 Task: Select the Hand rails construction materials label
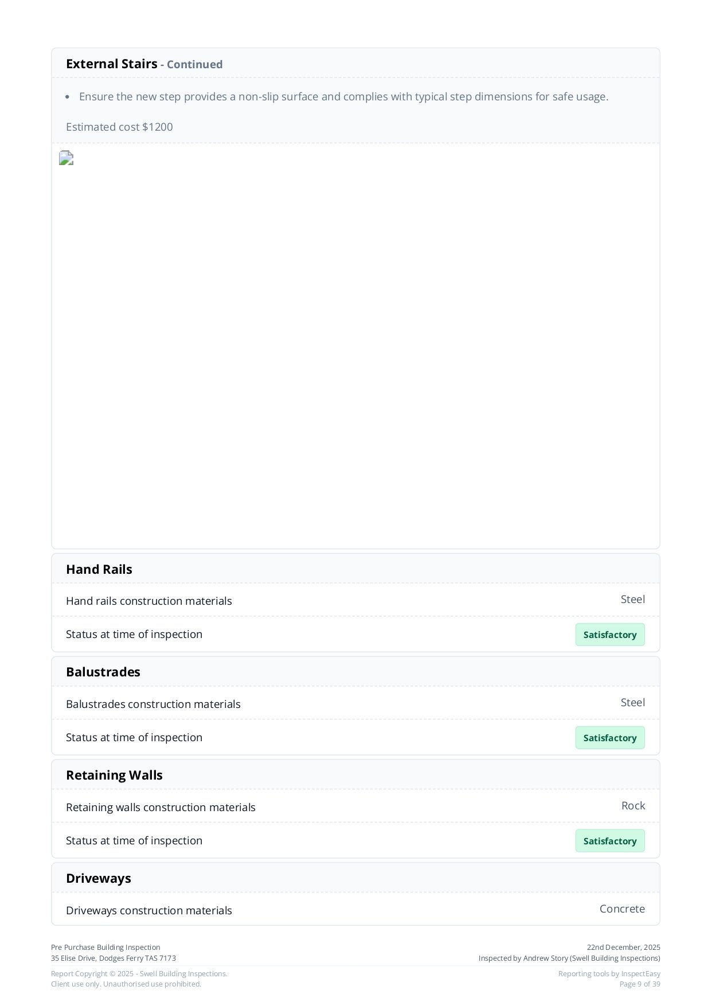(x=149, y=601)
